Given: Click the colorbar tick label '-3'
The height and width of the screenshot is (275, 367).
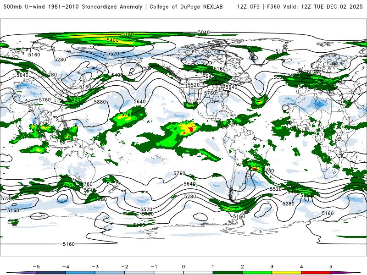Looking at the screenshot, I should pyautogui.click(x=95, y=267).
